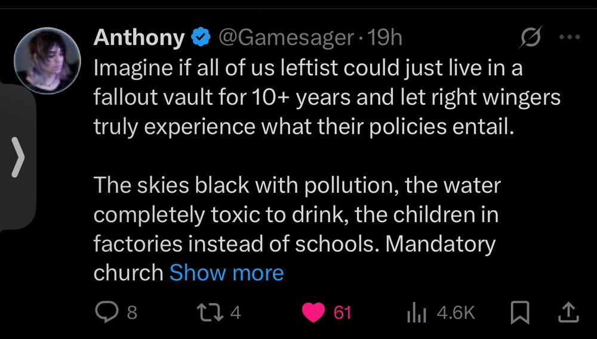Click the 4.6K views count
597x339 pixels.
tap(456, 312)
